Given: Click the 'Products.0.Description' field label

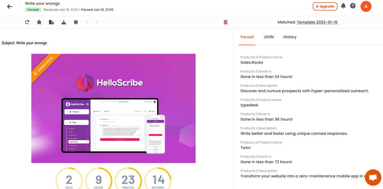Looking at the screenshot, I should point(259,86).
